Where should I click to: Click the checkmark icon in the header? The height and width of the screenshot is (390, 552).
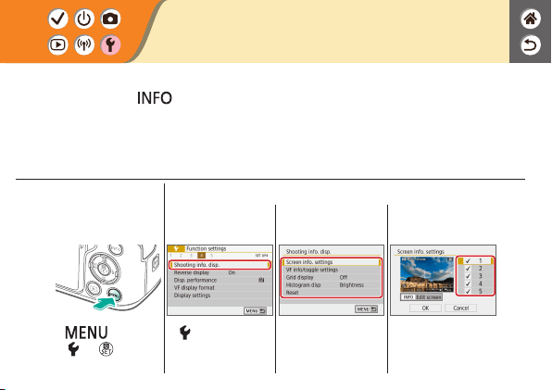pyautogui.click(x=57, y=19)
